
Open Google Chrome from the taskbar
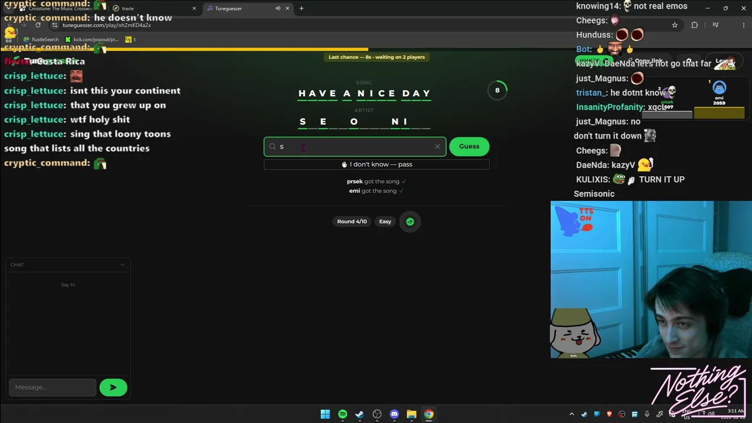[x=429, y=414]
